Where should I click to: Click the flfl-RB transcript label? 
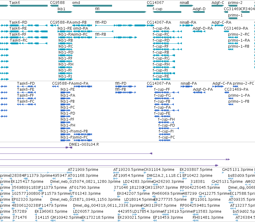(x=100, y=34)
